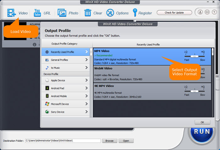Click the Apple Device logo icon

click(47, 80)
